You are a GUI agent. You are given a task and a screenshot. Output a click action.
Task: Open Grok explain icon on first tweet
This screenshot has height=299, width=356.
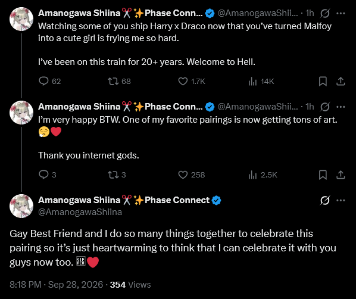[x=324, y=14]
